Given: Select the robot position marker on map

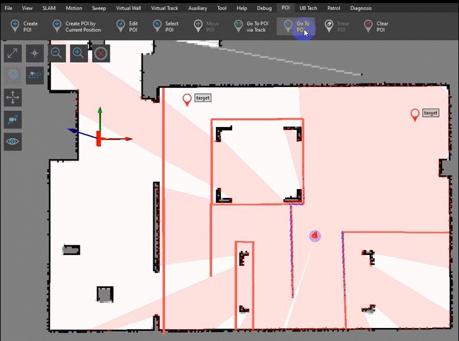Looking at the screenshot, I should 315,236.
